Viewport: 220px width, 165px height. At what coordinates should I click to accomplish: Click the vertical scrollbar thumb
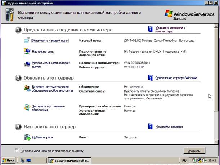click(216, 70)
